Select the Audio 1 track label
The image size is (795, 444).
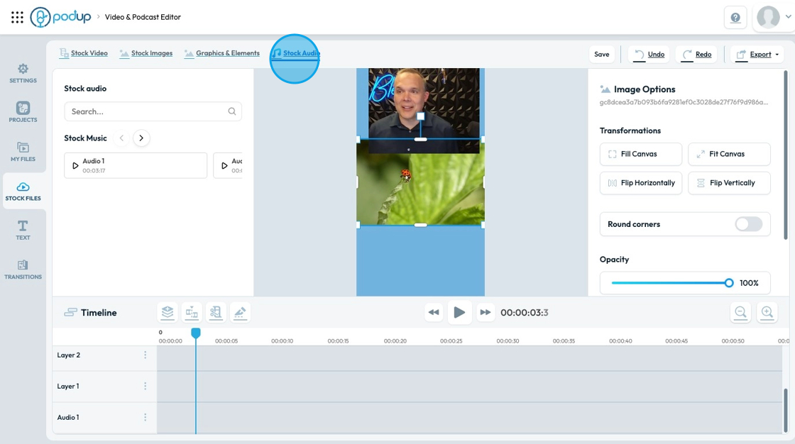[x=68, y=417]
